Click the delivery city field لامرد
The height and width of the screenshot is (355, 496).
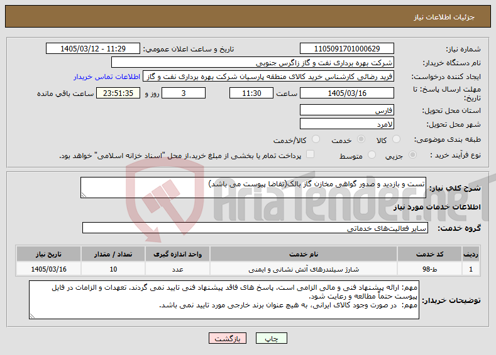coord(346,124)
